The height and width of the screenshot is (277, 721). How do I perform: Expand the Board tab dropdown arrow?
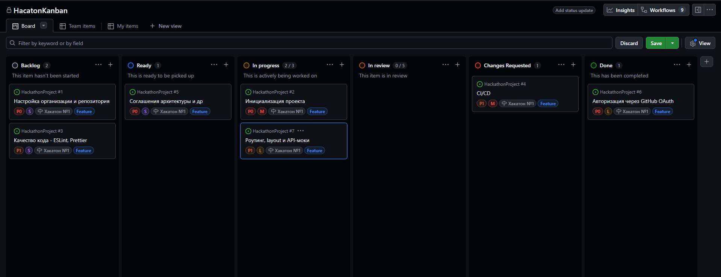[44, 26]
